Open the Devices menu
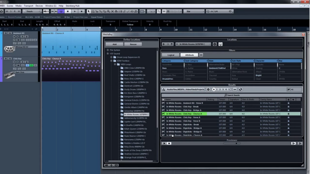 (39, 6)
